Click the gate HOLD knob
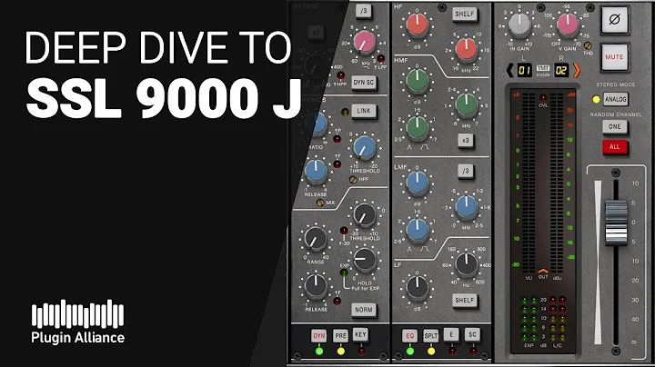 pyautogui.click(x=365, y=260)
